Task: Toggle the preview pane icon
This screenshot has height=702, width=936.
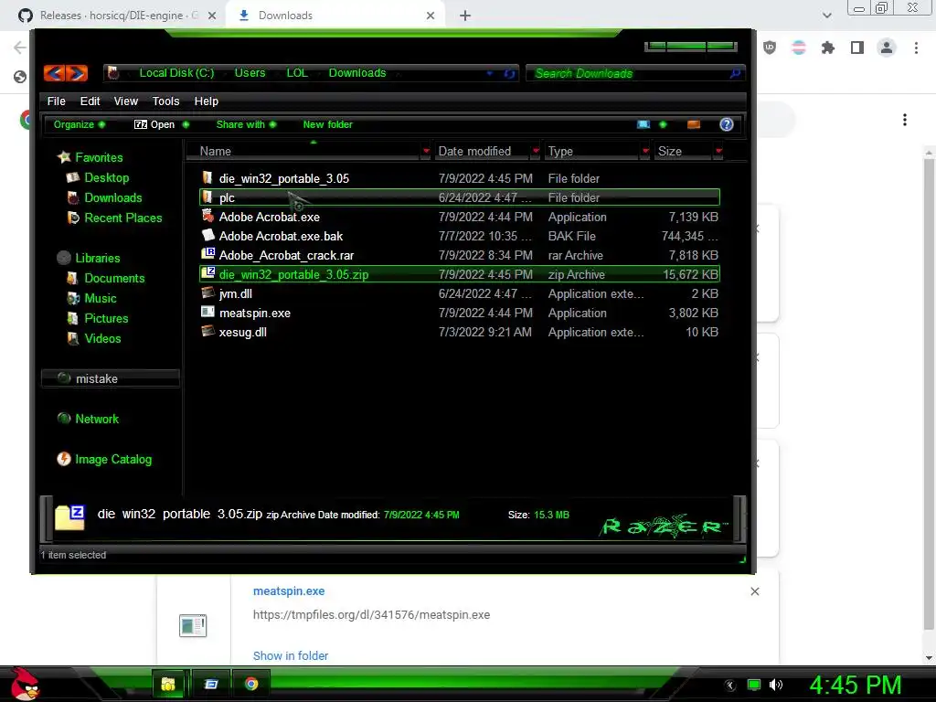Action: 694,124
